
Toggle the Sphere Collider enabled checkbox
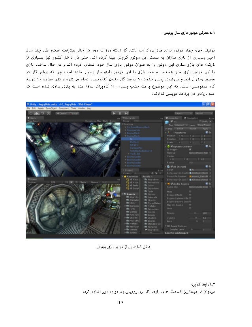[172, 146]
